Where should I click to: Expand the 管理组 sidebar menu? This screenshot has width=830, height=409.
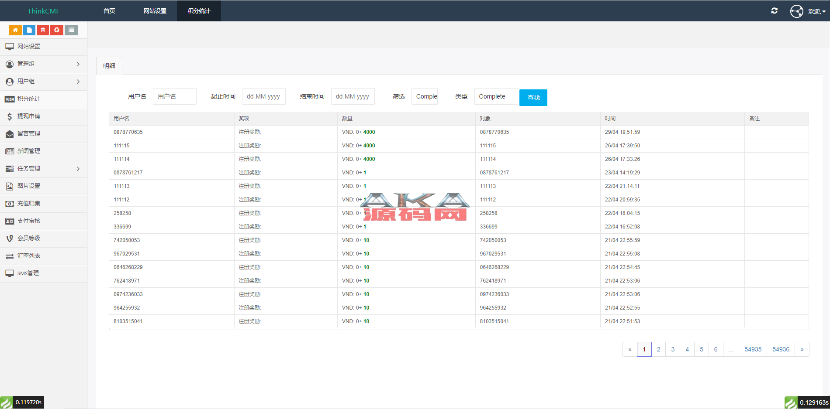point(43,64)
